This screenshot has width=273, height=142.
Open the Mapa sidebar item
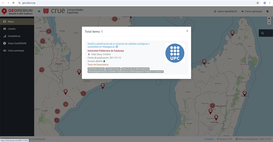(x=11, y=22)
